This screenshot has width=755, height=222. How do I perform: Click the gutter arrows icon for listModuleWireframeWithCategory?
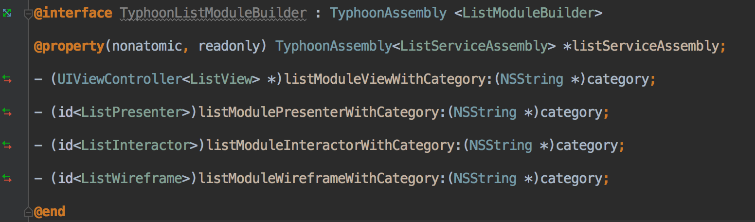[x=6, y=179]
